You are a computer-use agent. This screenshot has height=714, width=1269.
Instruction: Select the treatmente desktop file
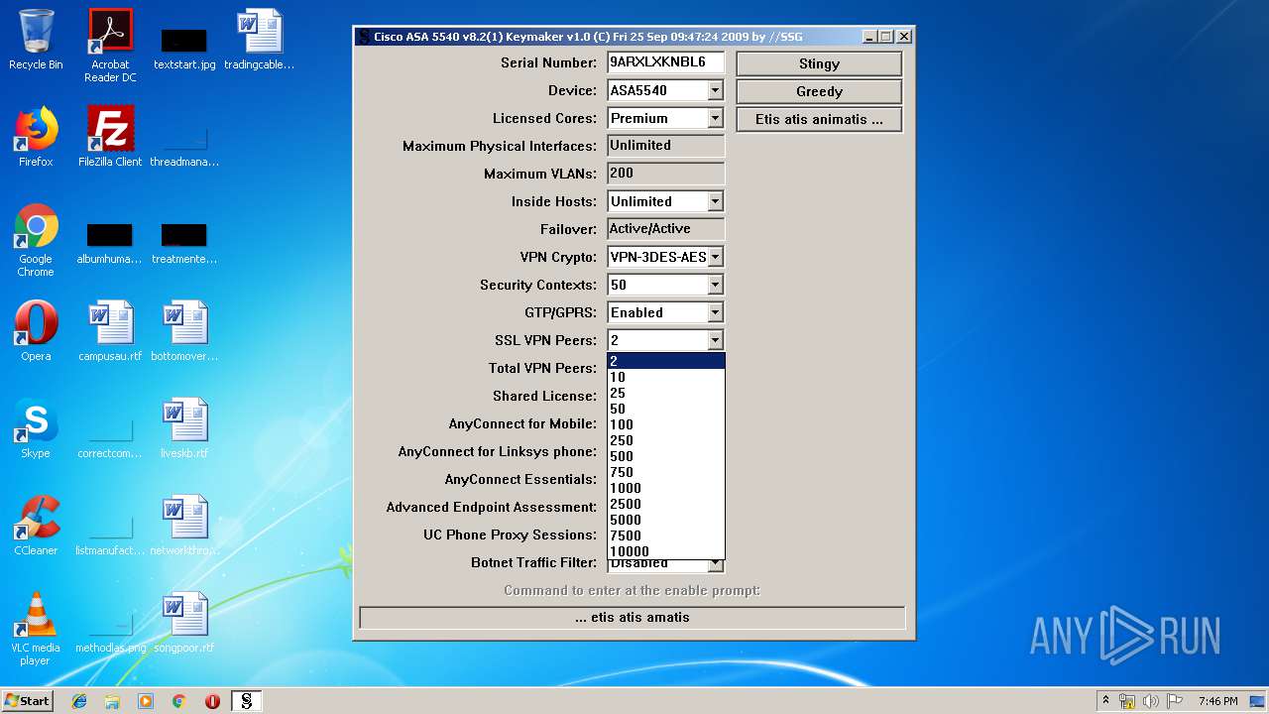(184, 244)
